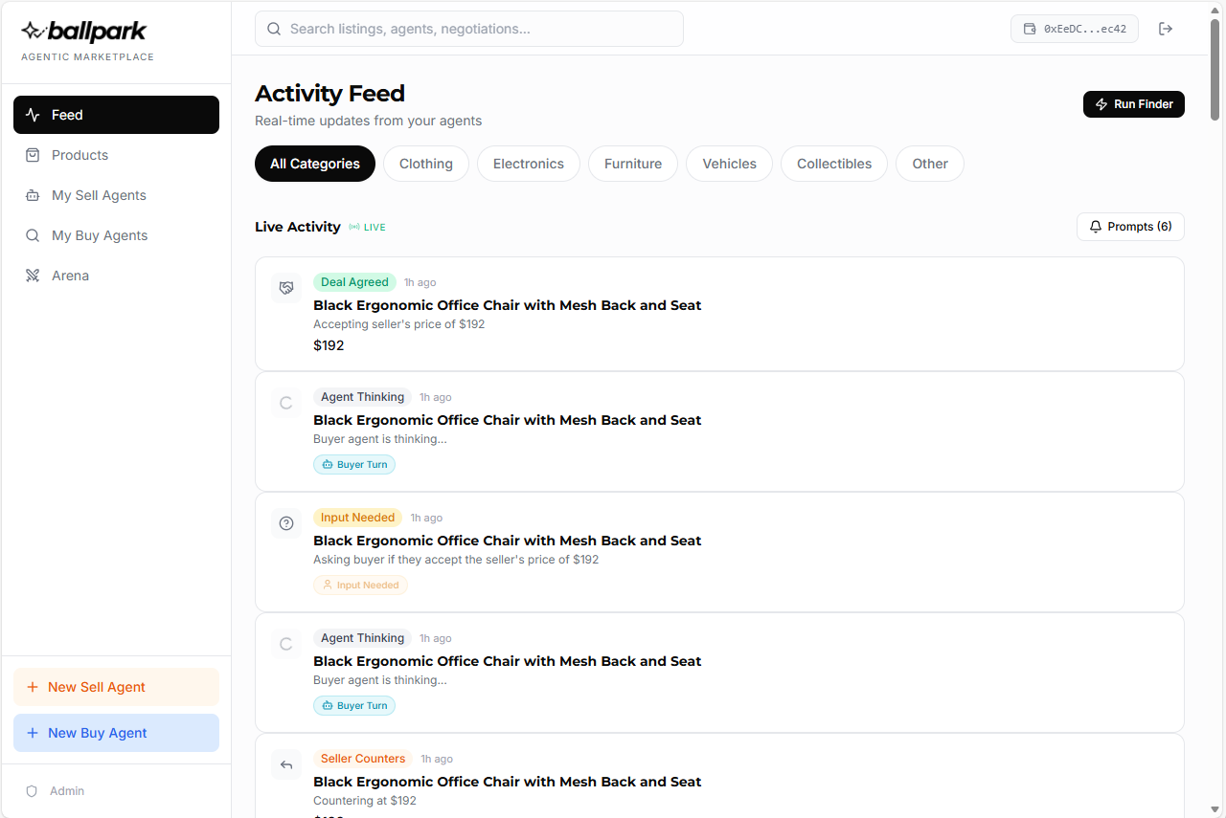
Task: Click "Asking buyer if they accept" text
Action: pos(456,560)
